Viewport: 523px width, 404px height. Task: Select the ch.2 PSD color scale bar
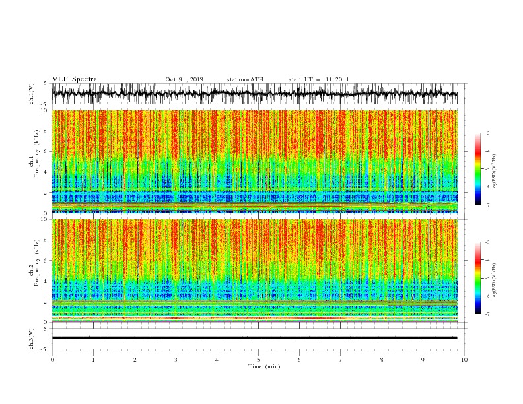[x=477, y=278]
